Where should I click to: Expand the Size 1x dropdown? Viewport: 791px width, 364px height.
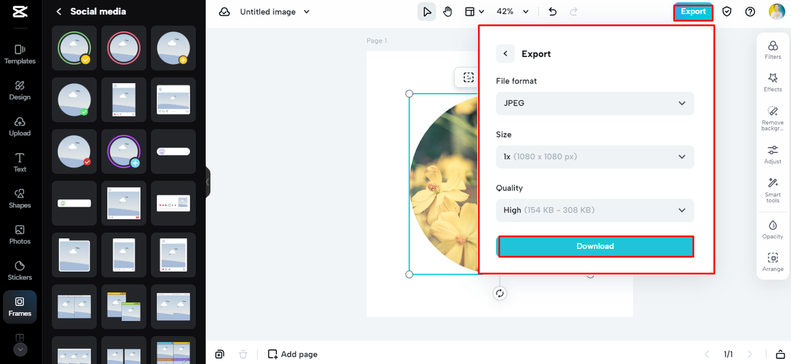point(595,157)
